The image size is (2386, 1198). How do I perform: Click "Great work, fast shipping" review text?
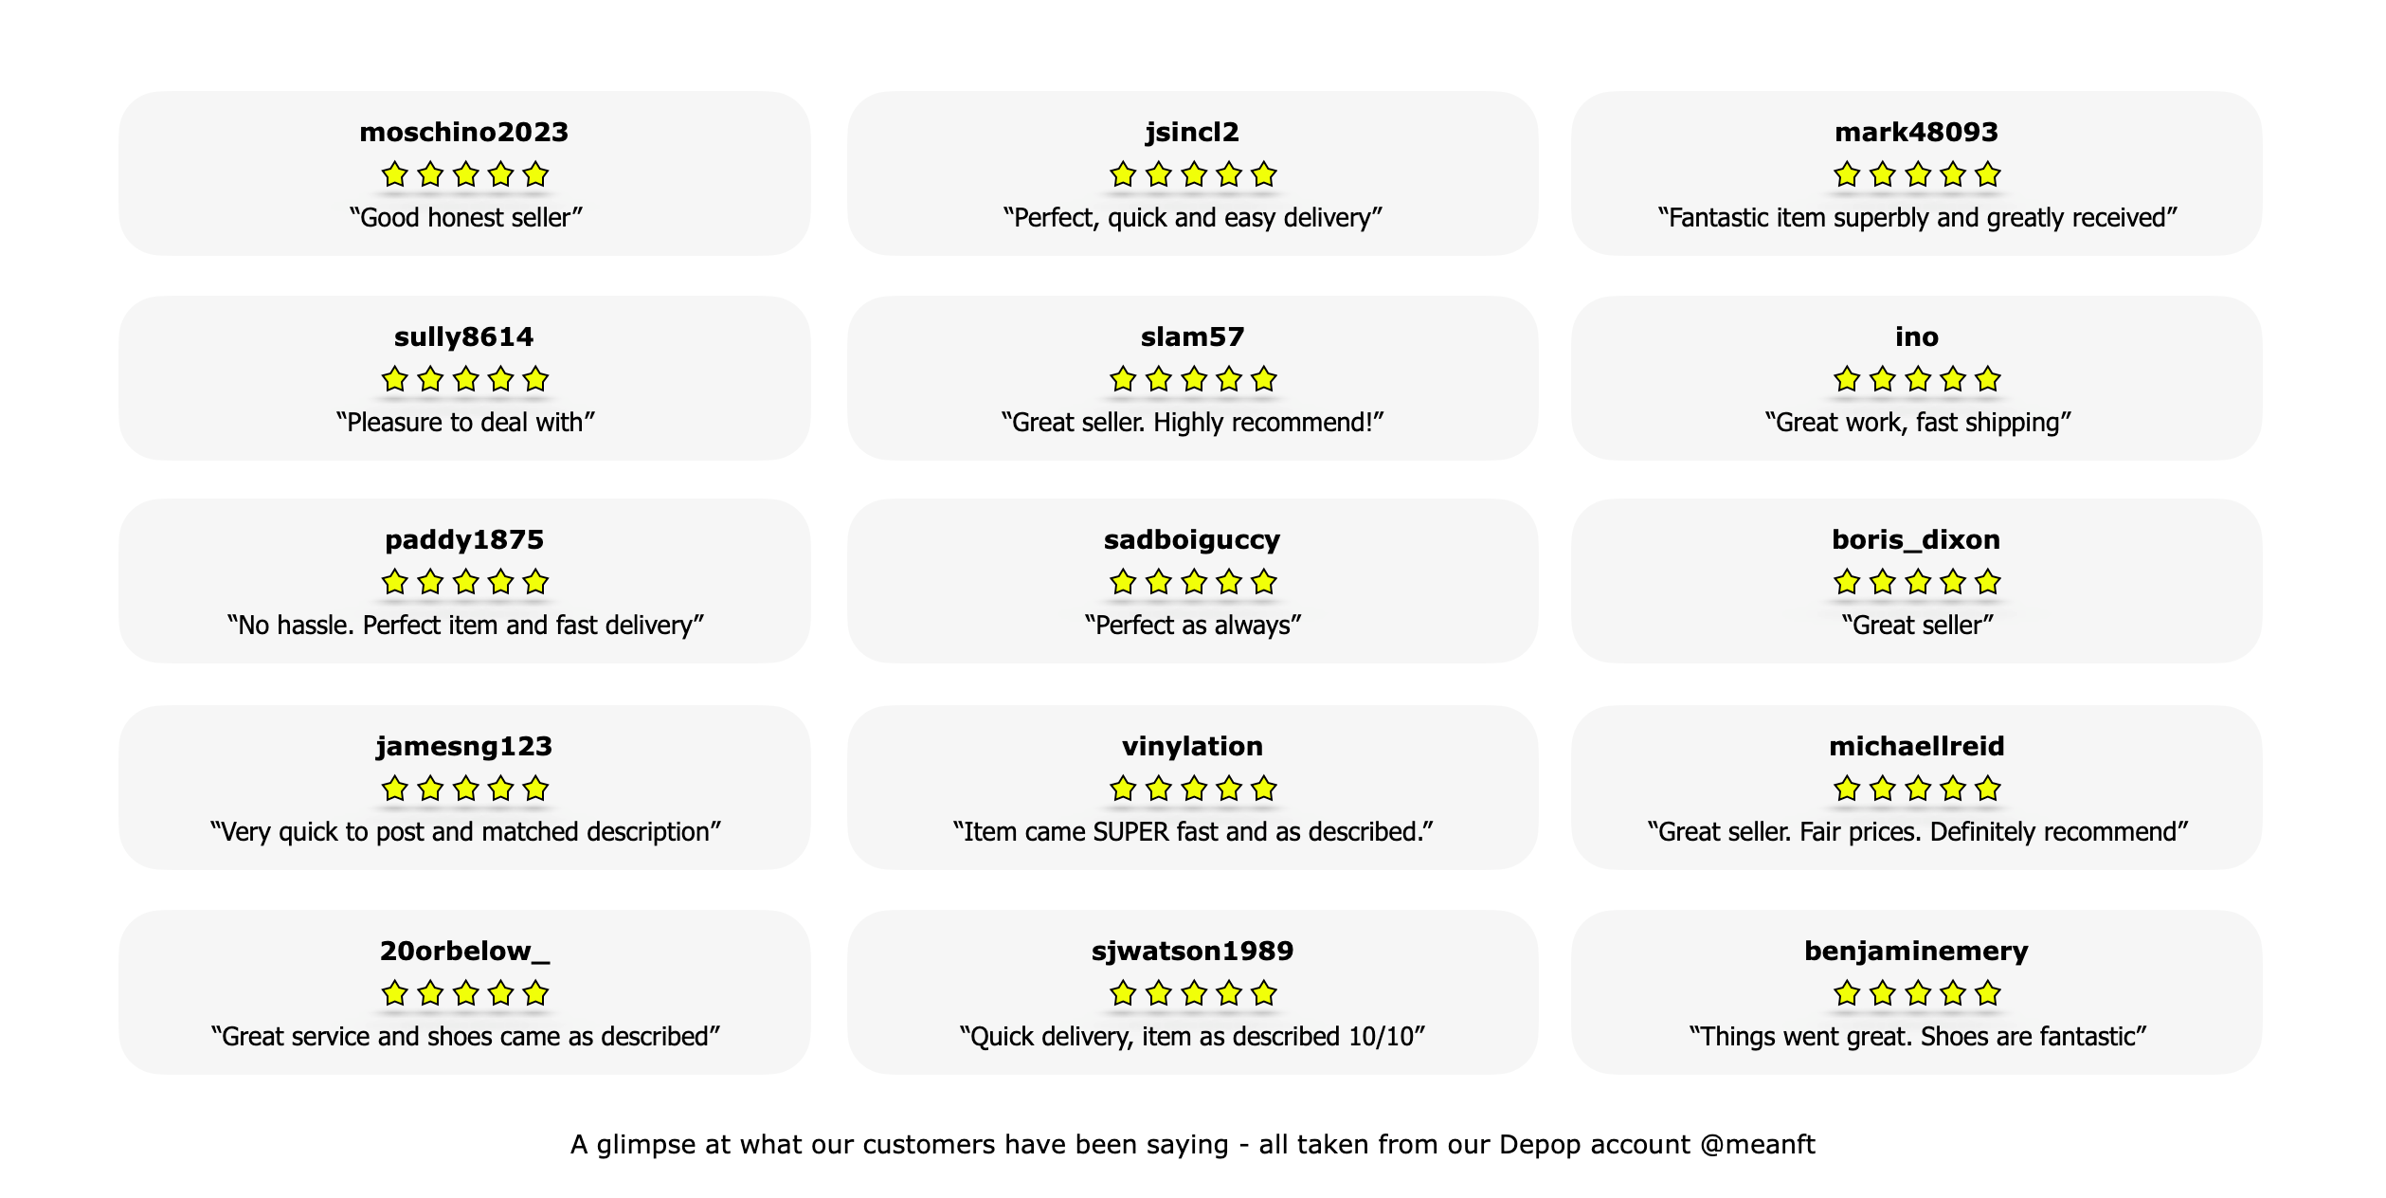coord(1918,423)
